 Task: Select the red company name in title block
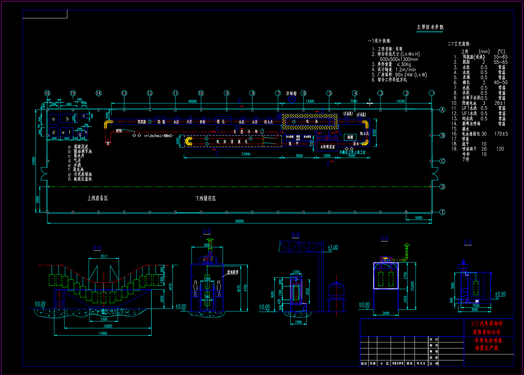click(x=486, y=328)
